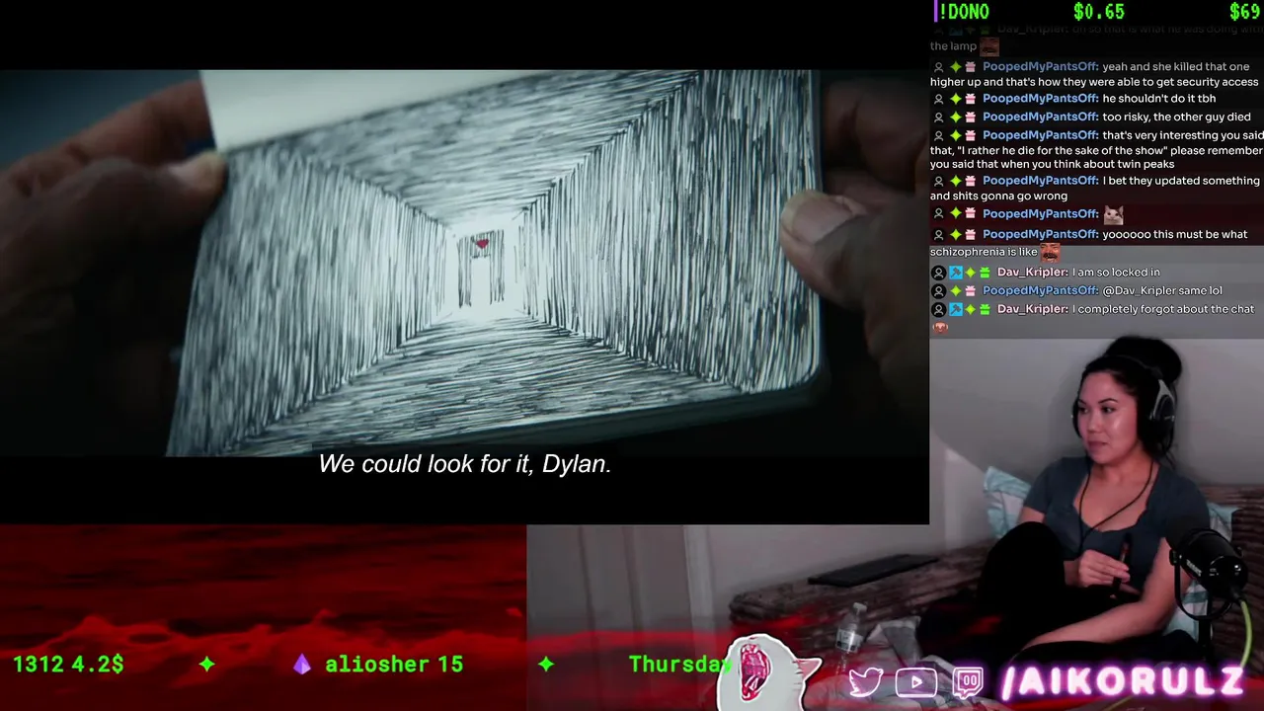
Task: Click user avatar icon on 'I bet they updated something'
Action: (x=938, y=182)
